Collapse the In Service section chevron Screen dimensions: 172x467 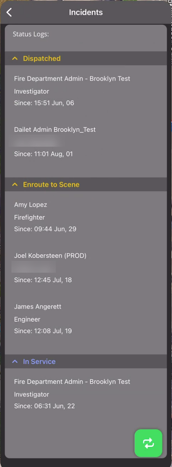(x=15, y=361)
